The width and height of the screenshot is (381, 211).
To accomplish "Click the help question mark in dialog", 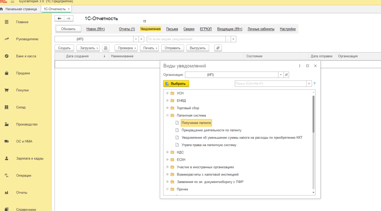I will click(314, 84).
